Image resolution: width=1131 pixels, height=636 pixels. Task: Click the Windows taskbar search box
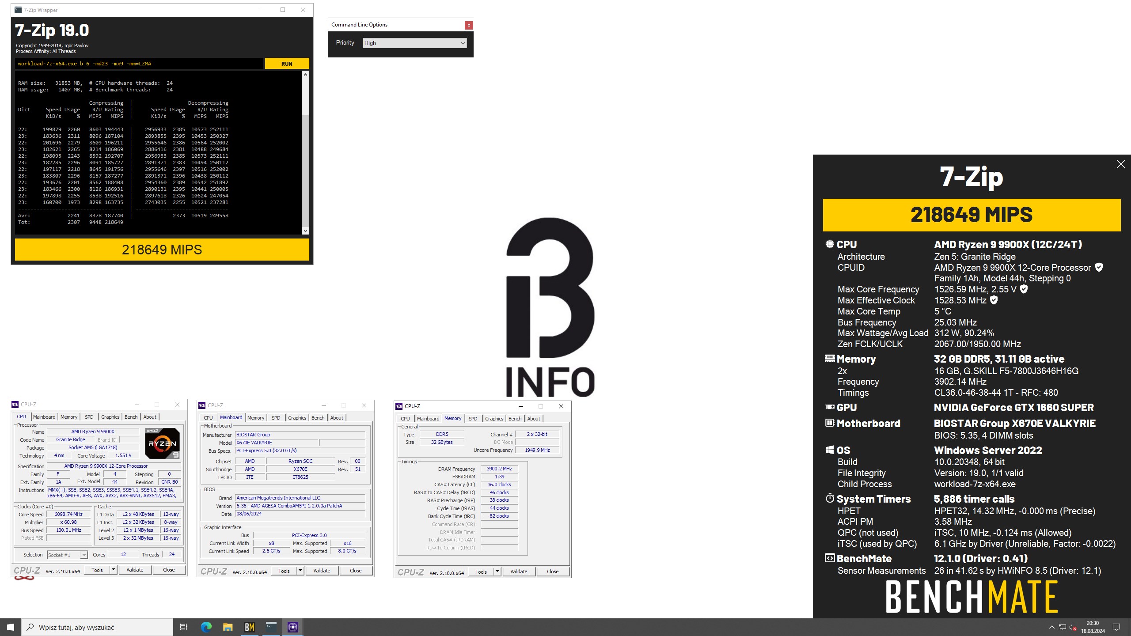pos(97,627)
